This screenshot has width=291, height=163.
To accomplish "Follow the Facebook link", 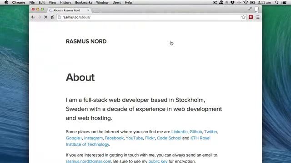I will (x=114, y=138).
